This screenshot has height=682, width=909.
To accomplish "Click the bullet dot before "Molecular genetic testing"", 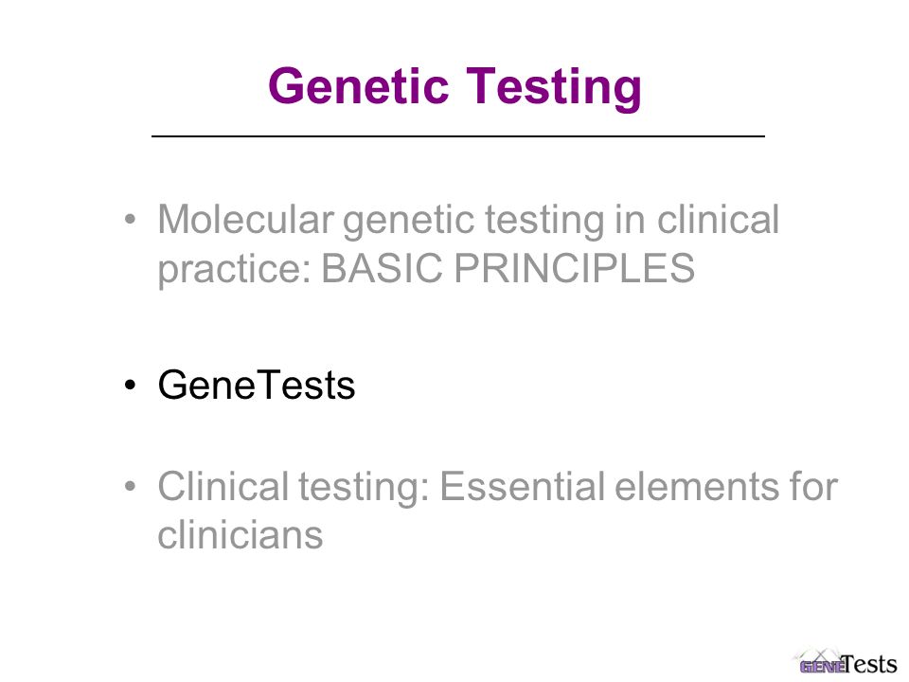I will click(x=130, y=220).
